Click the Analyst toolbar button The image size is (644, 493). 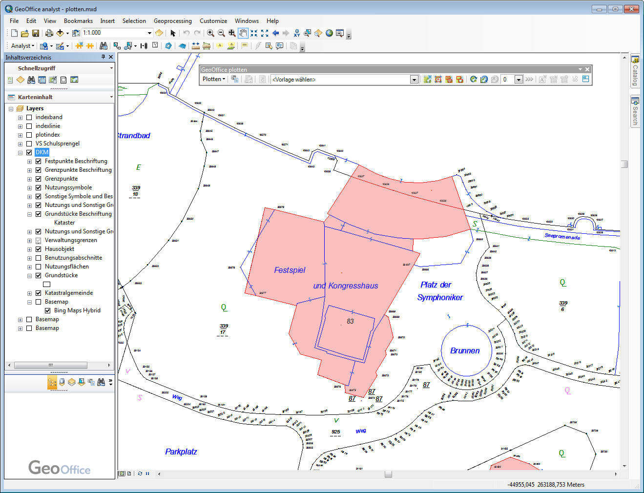22,46
